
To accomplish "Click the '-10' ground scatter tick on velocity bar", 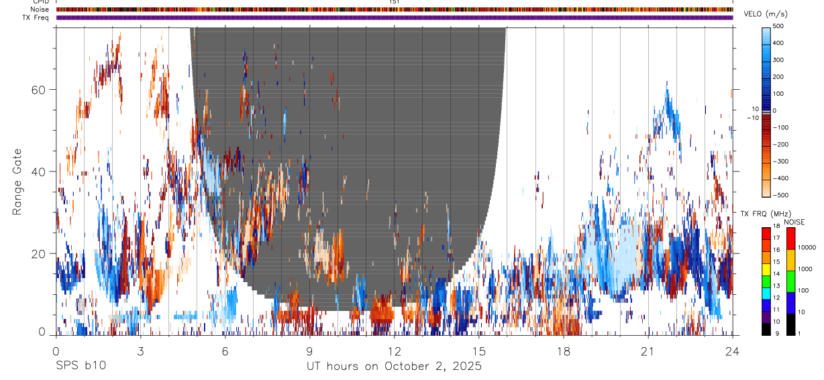I will [752, 118].
